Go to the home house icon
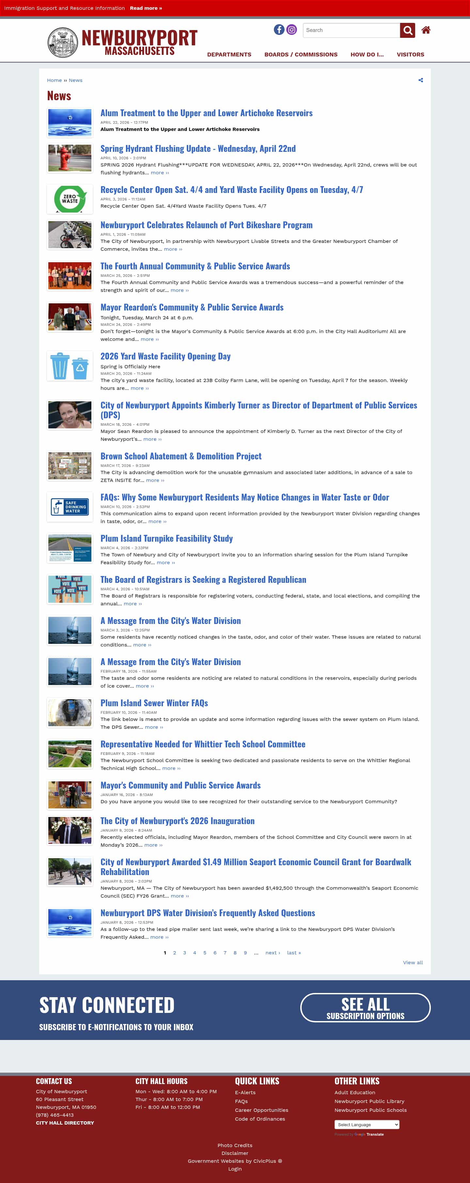 (426, 30)
